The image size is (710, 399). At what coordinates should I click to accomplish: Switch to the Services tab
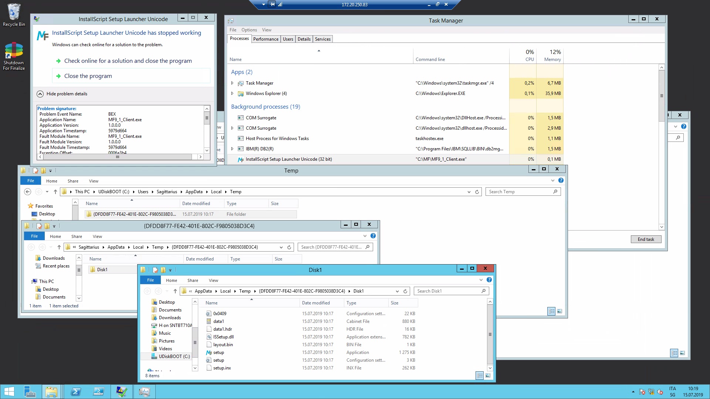(323, 39)
